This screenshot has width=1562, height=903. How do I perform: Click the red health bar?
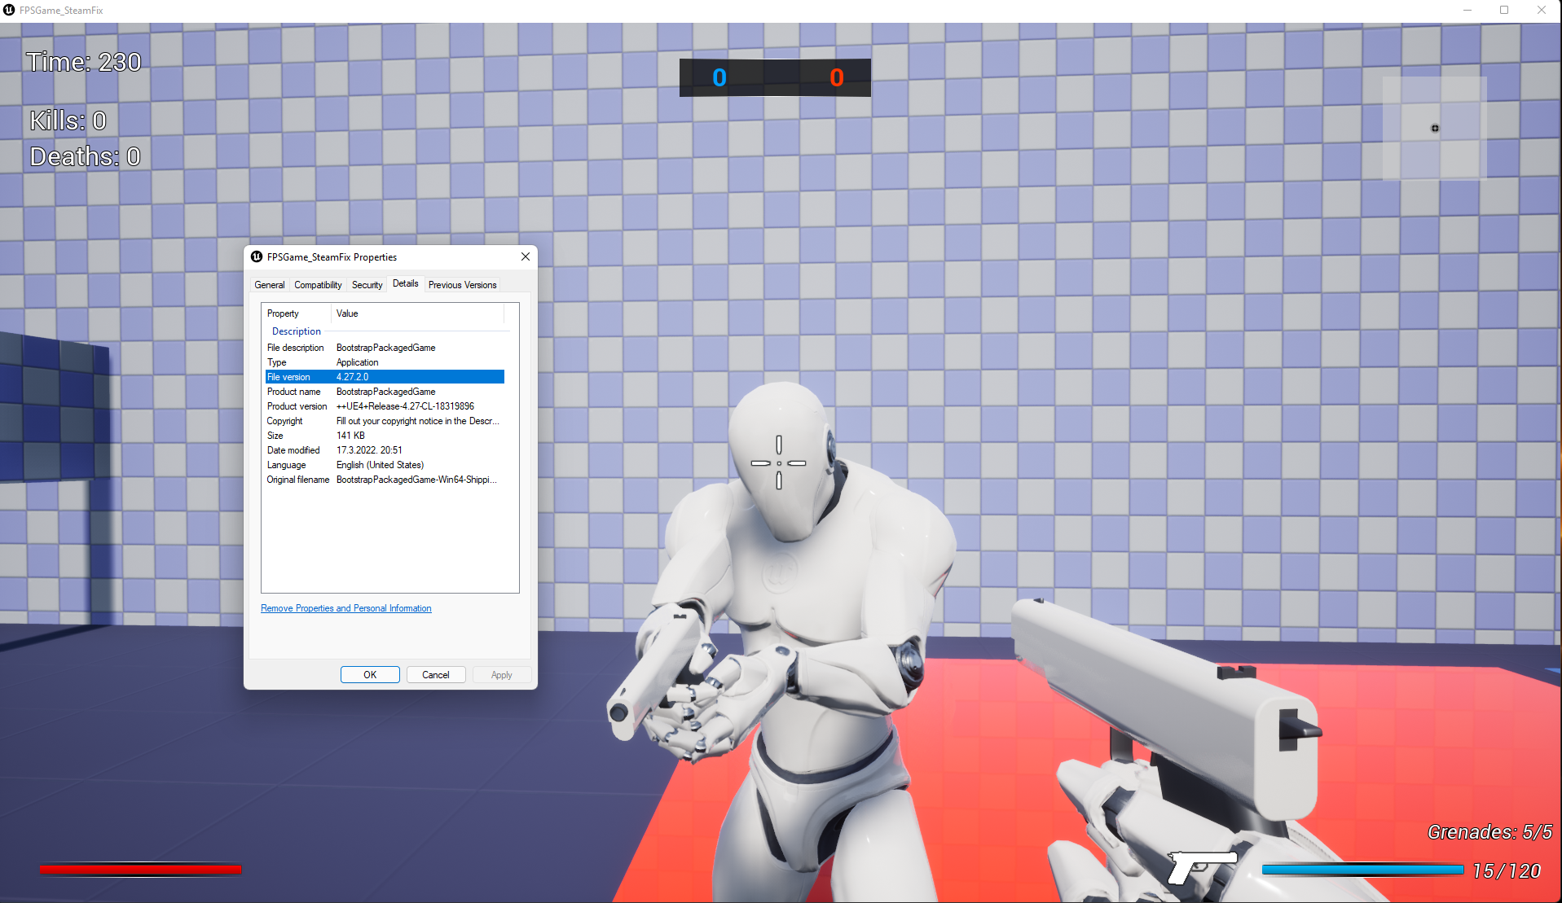[141, 870]
